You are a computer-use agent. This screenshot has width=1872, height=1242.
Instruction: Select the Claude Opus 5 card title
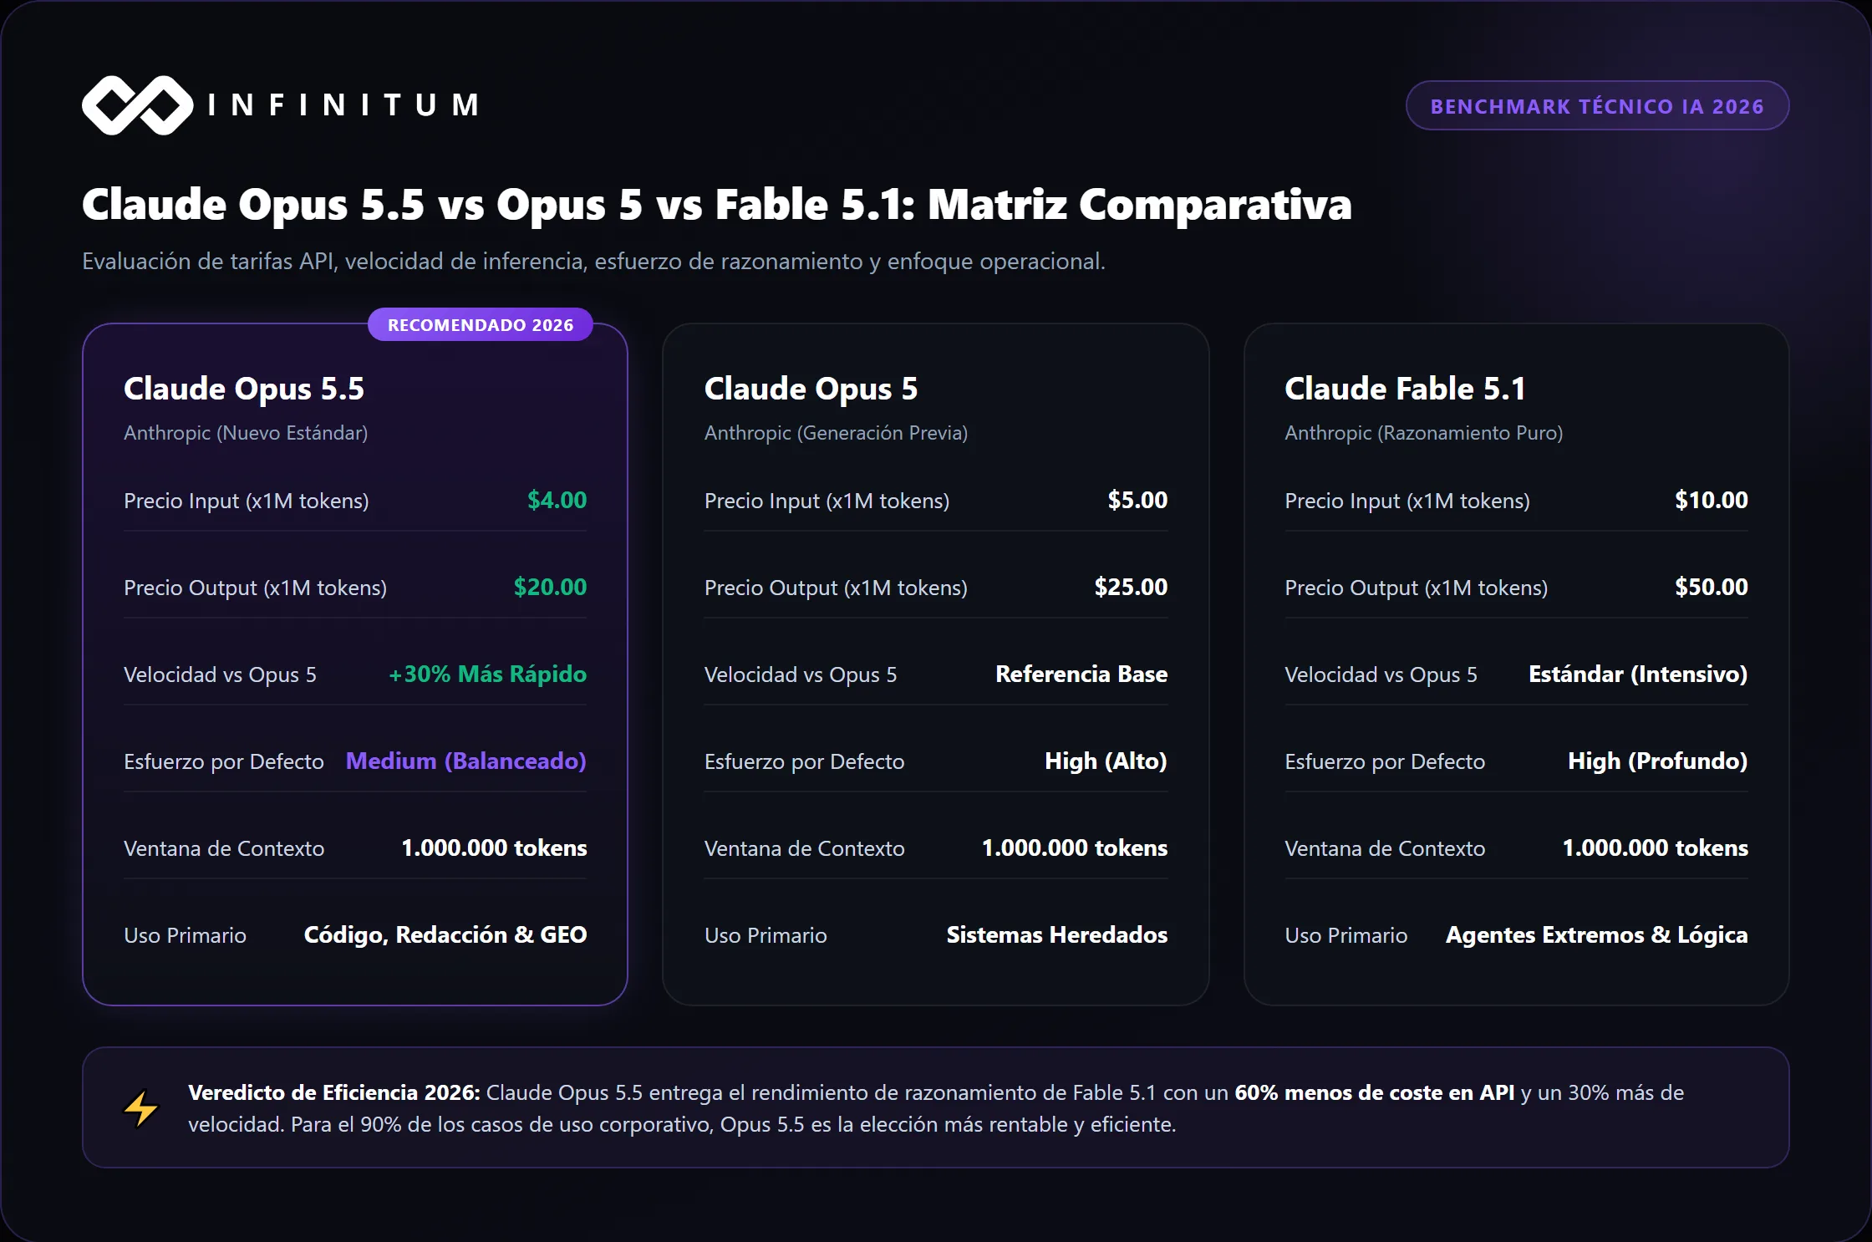(x=811, y=389)
